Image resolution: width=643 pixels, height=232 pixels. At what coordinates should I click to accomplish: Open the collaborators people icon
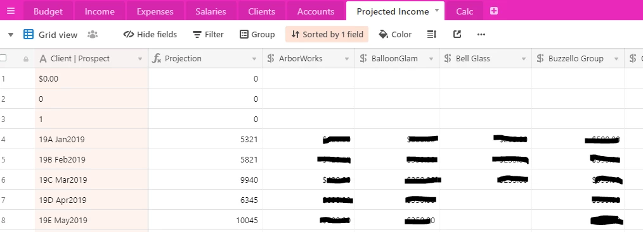[x=93, y=34]
